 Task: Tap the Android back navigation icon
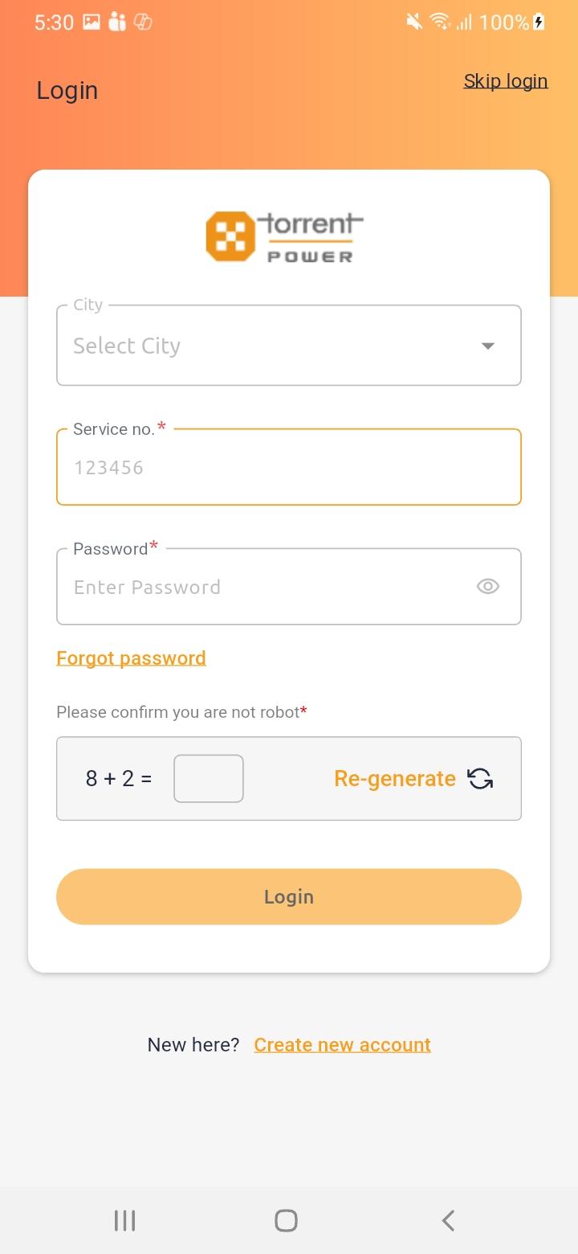pyautogui.click(x=448, y=1220)
